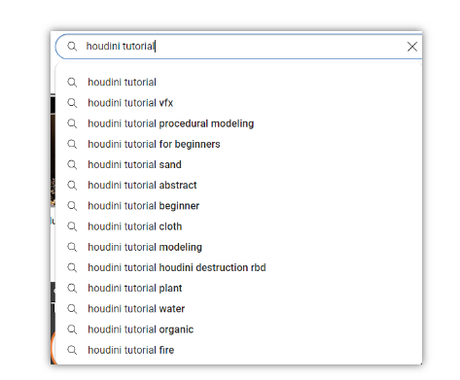Pick the 'houdini tutorial beginner' suggestion

pos(239,206)
